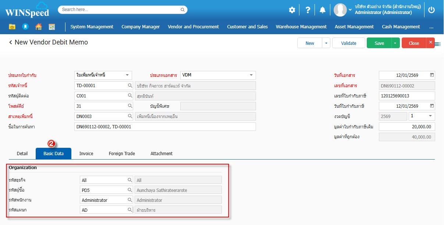Switch to the Invoice tab

(86, 153)
